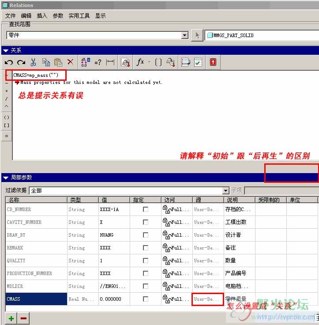Insert multiplication × operator from side palette
Image resolution: width=319 pixels, height=325 pixels.
[x=7, y=91]
